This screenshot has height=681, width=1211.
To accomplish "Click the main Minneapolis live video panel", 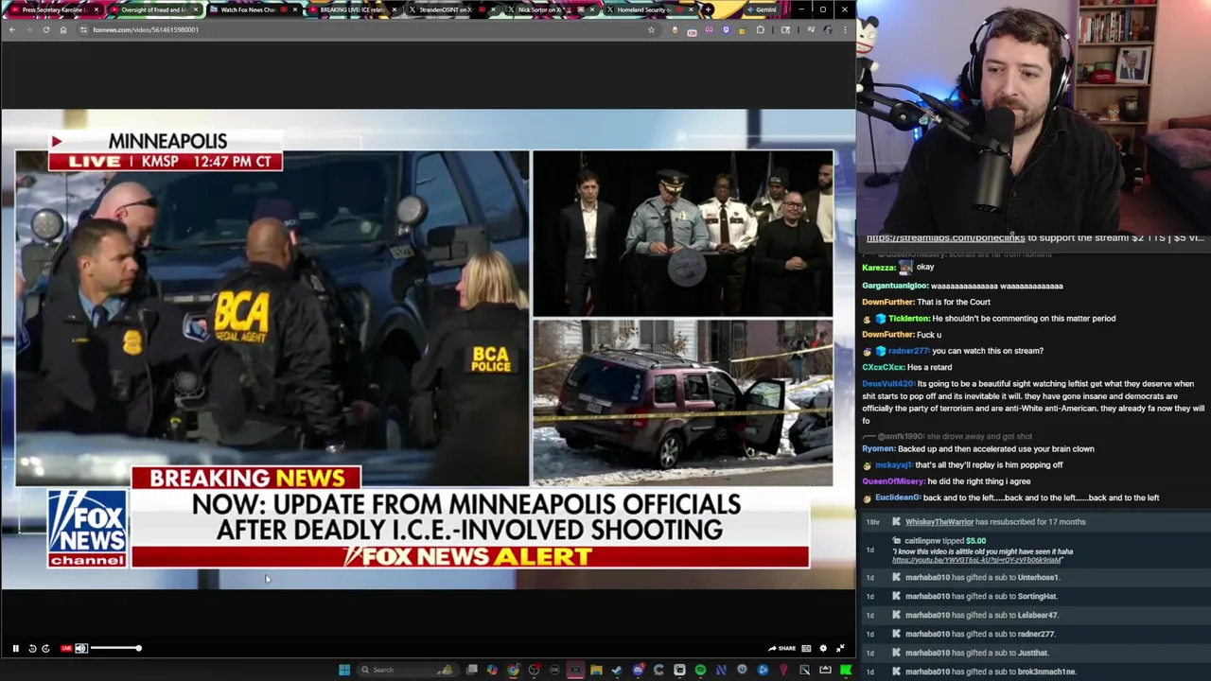I will [272, 318].
